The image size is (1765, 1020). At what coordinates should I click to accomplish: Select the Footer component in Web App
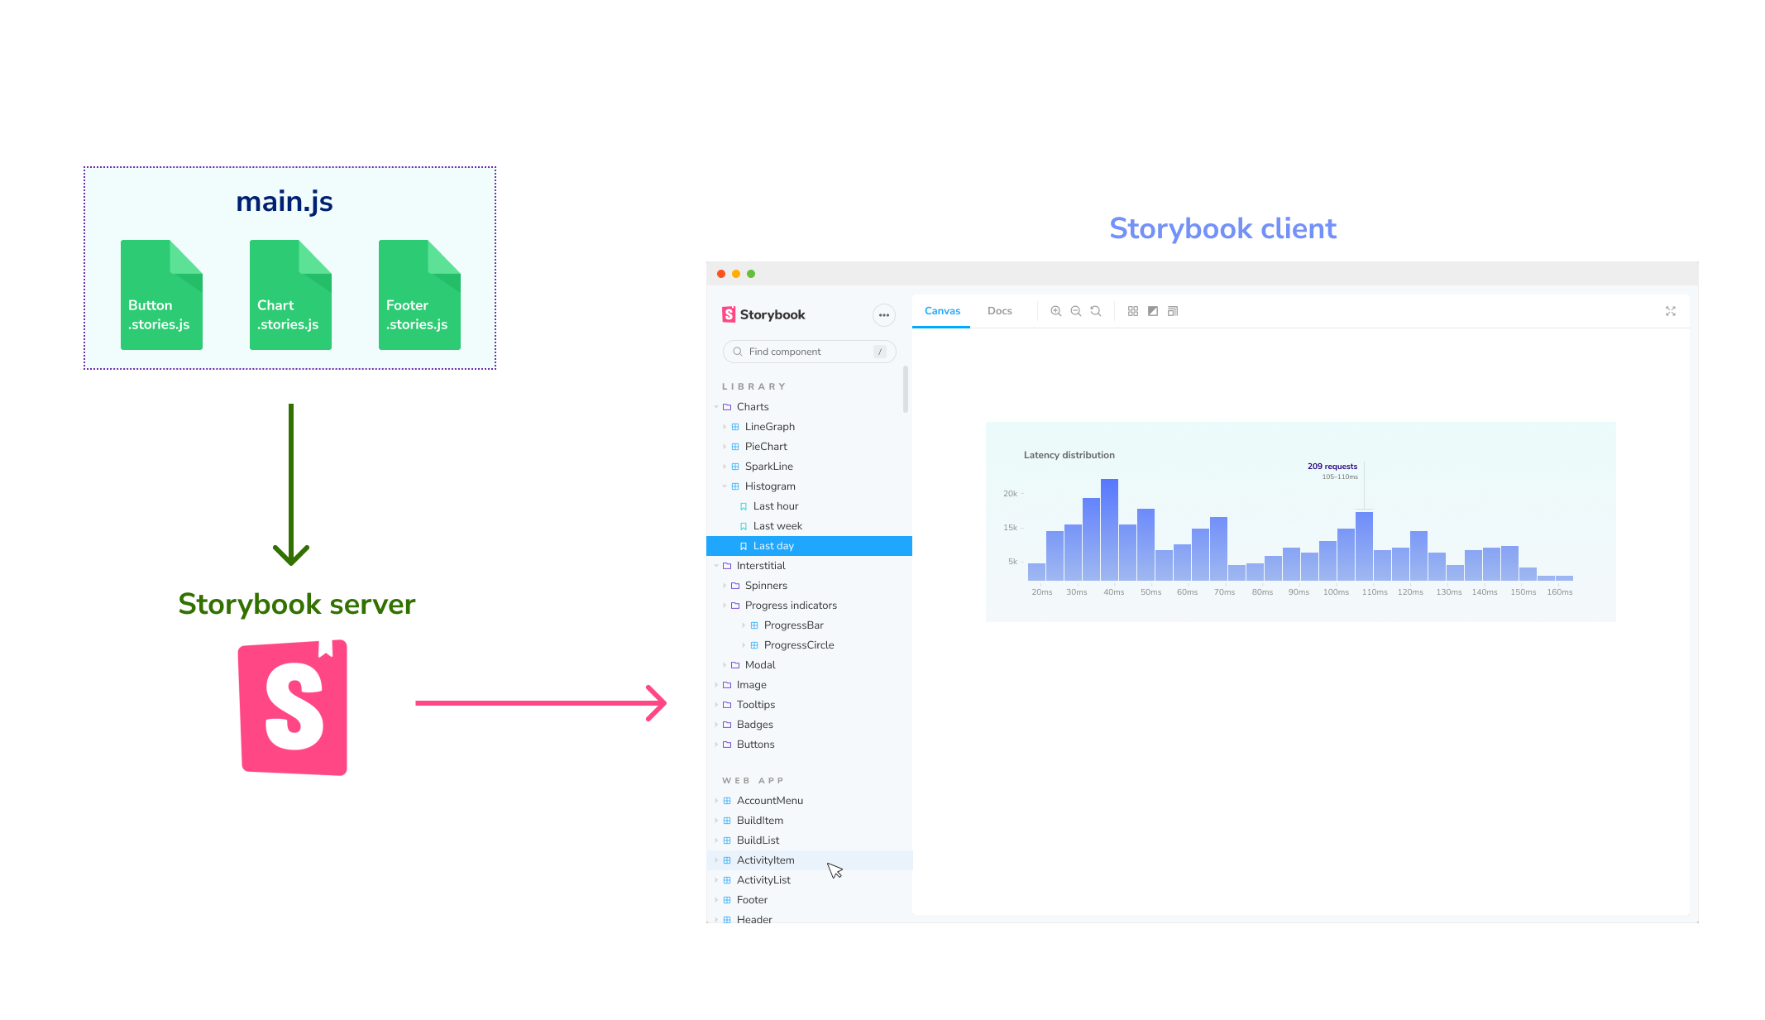pos(751,898)
